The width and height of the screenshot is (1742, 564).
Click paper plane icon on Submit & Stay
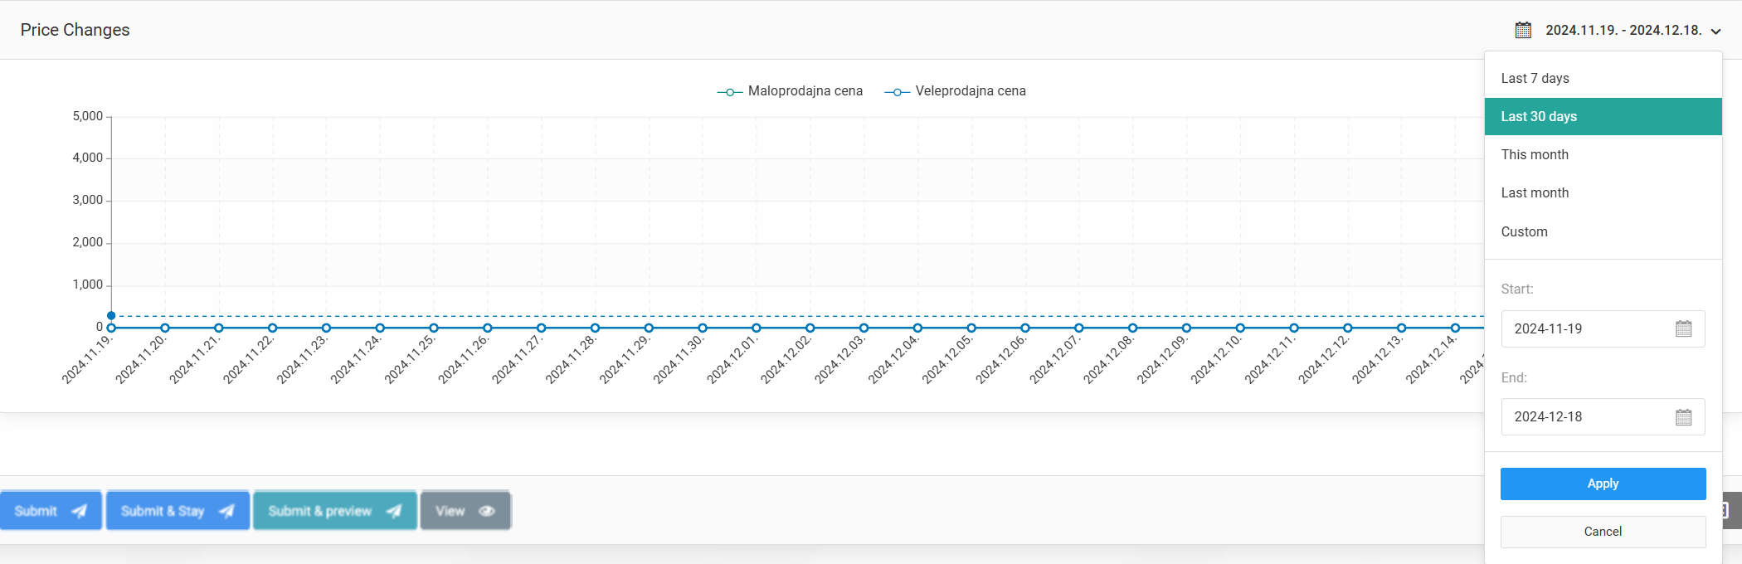point(226,511)
